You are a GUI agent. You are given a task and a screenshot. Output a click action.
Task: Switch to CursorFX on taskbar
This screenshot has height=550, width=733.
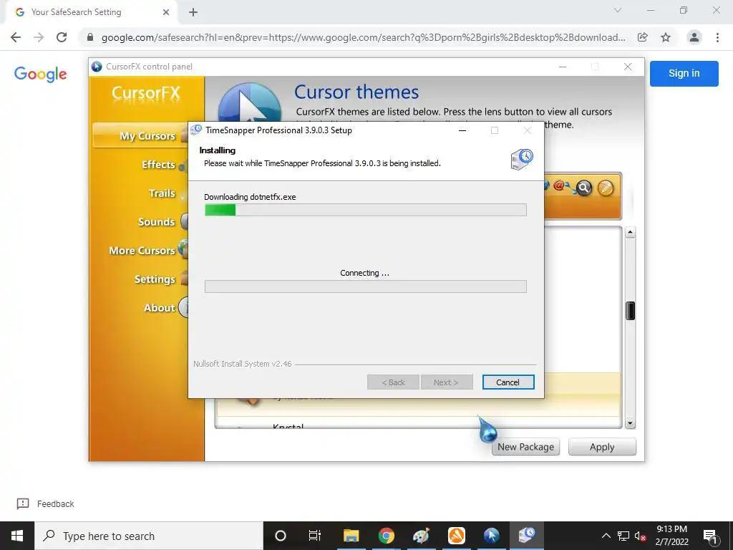(x=491, y=536)
